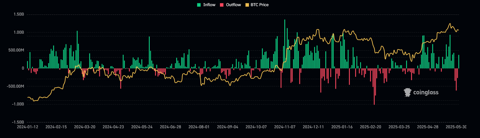This screenshot has height=138, width=480.
Task: Click the 2025-03-25 date label
Action: pos(399,127)
